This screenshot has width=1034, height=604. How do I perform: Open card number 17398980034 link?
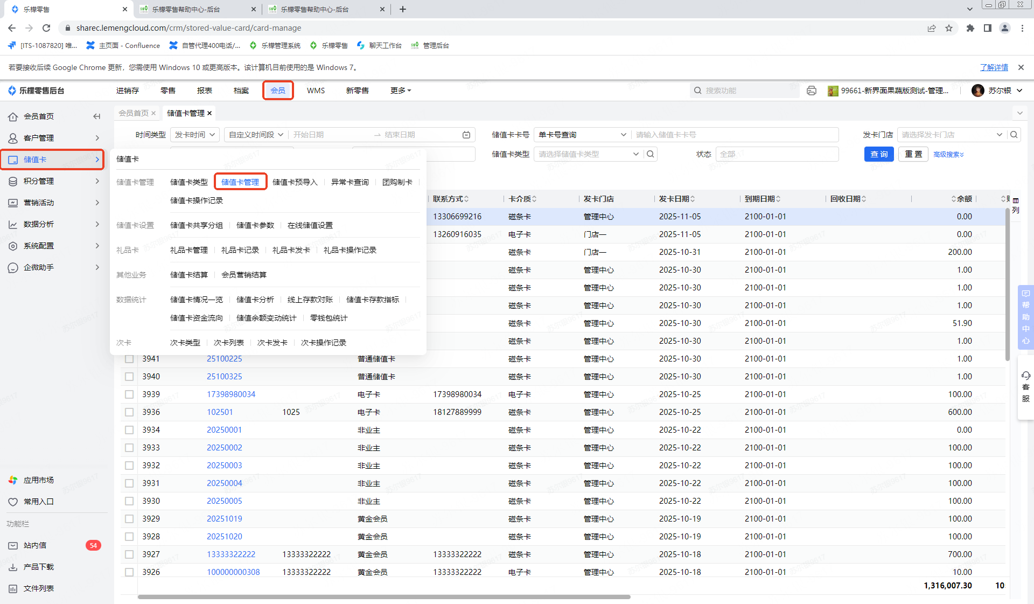(x=231, y=394)
